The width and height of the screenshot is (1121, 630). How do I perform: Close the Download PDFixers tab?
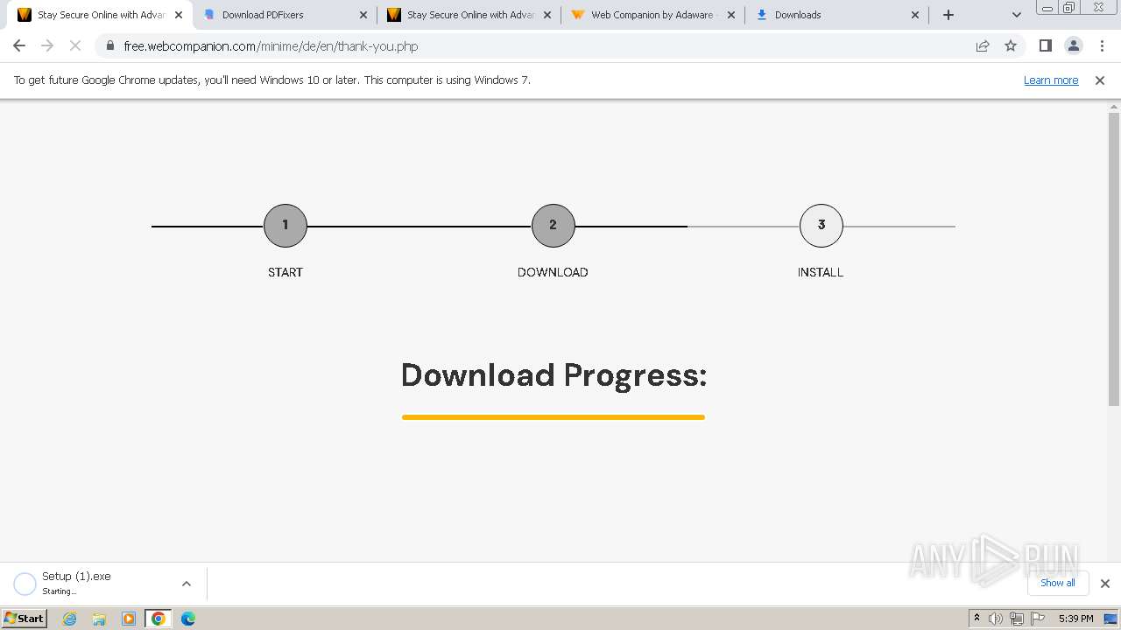tap(363, 15)
